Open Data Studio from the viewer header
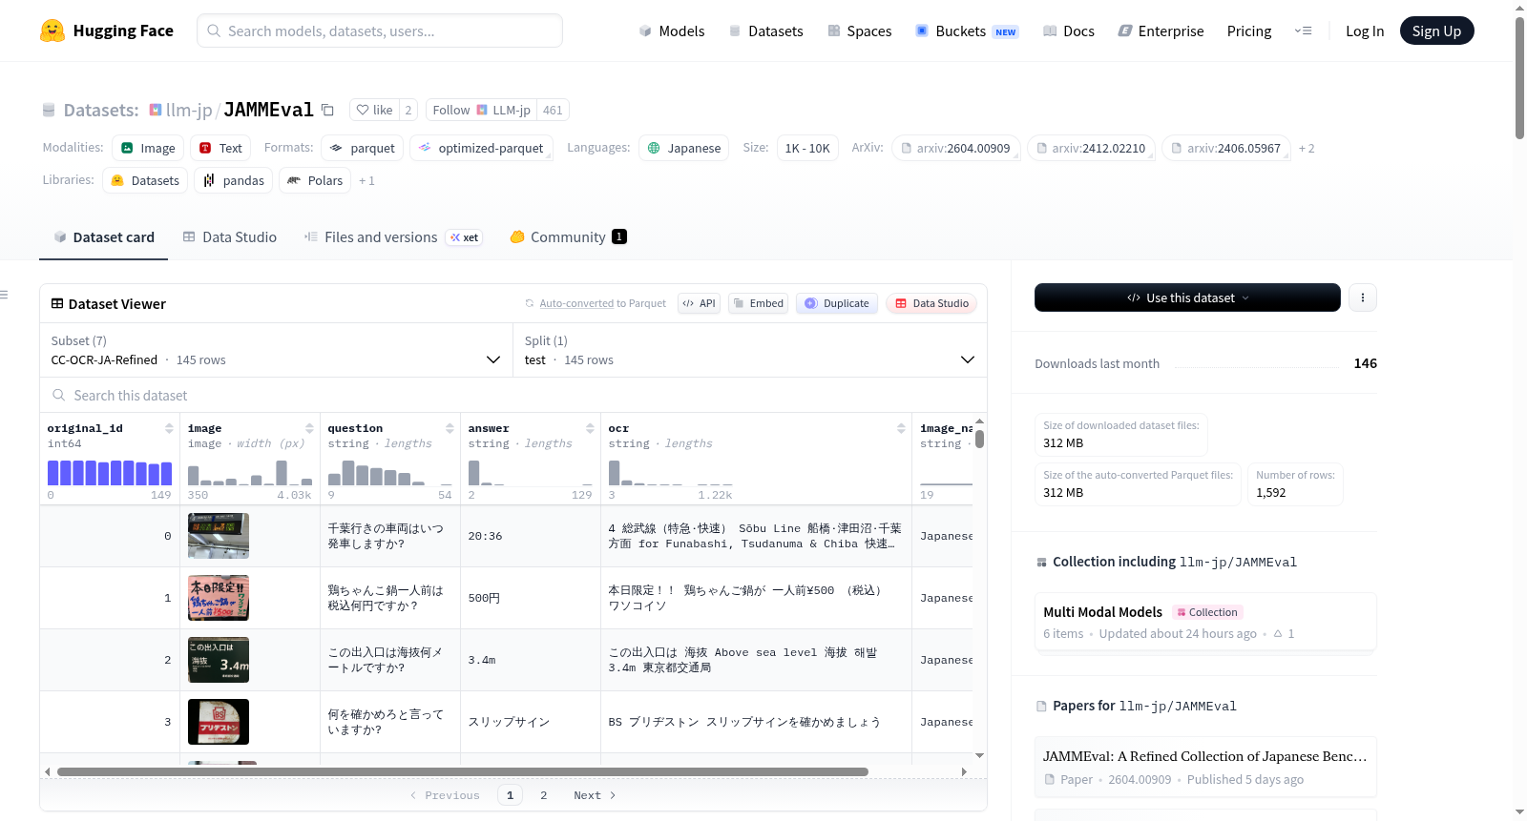The image size is (1527, 821). coord(931,303)
